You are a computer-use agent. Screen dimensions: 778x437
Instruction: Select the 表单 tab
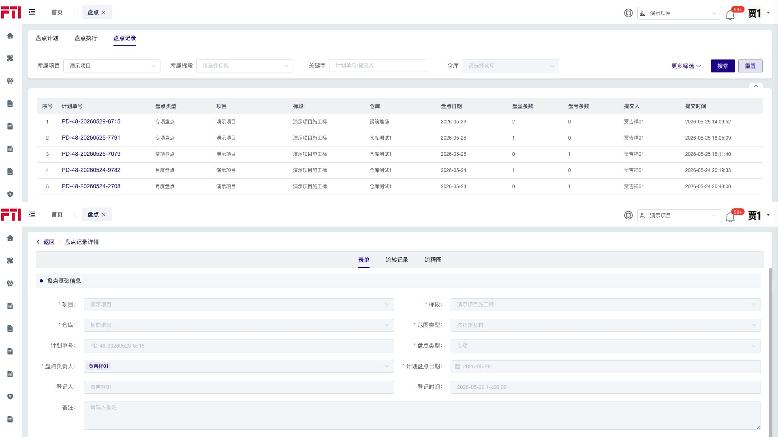(x=364, y=260)
